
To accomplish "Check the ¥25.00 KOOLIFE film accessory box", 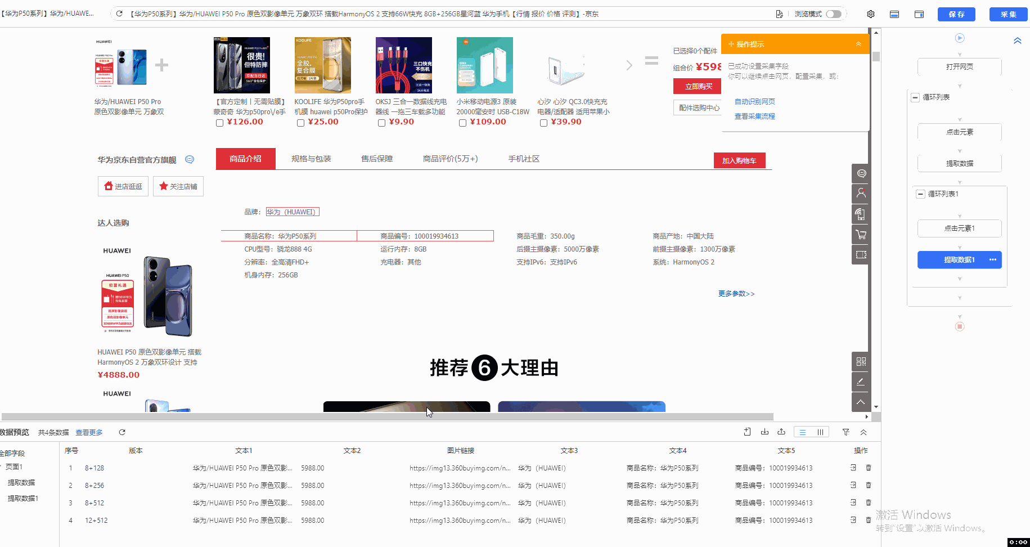I will coord(300,123).
